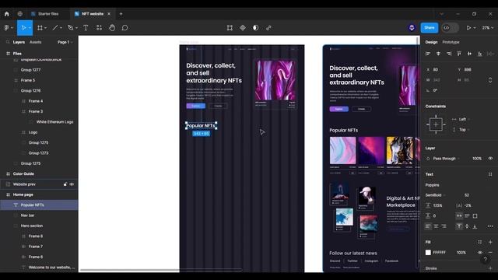Select the Frame tool
The width and height of the screenshot is (498, 280).
click(40, 28)
